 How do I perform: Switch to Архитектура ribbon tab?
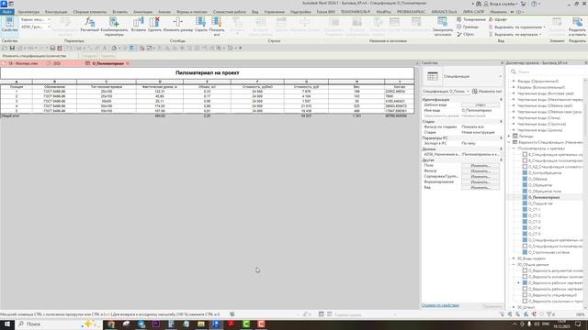(28, 12)
